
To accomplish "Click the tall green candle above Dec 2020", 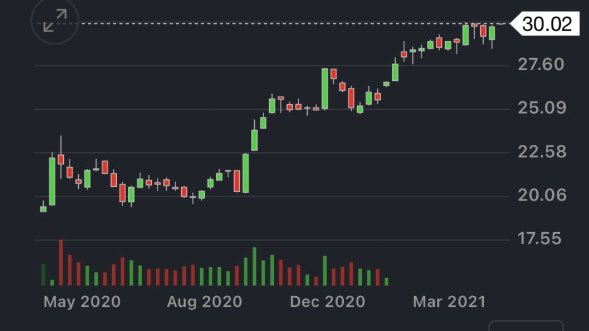I will pyautogui.click(x=325, y=88).
